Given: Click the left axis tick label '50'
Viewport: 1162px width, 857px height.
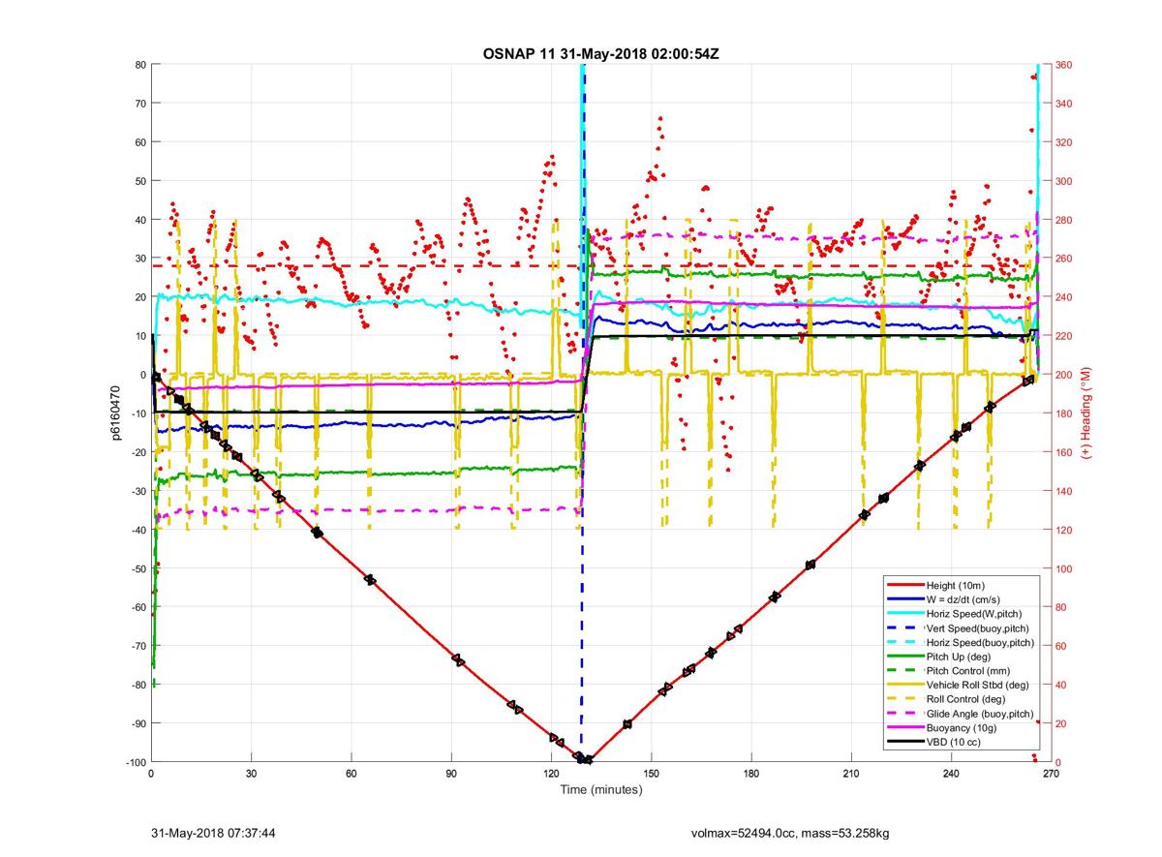Looking at the screenshot, I should coord(140,181).
